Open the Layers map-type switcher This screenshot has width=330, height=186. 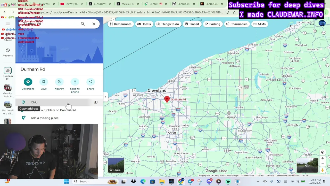click(116, 165)
